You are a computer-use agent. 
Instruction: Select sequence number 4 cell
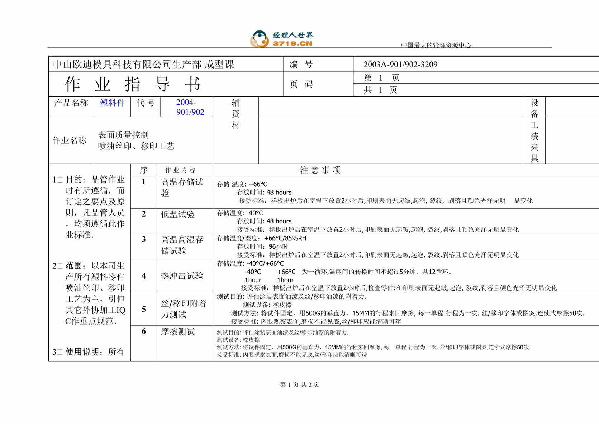[x=144, y=275]
